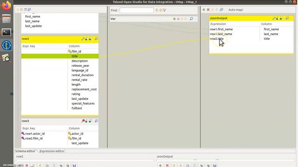This screenshot has width=298, height=167.
Task: Click the 'row2.film_id' expression key in row3
Action: coord(34,138)
